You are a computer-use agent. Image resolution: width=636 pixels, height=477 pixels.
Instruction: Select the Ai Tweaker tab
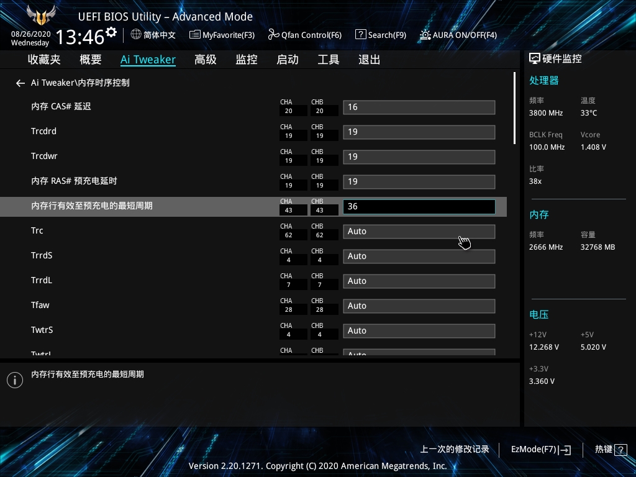pos(148,60)
